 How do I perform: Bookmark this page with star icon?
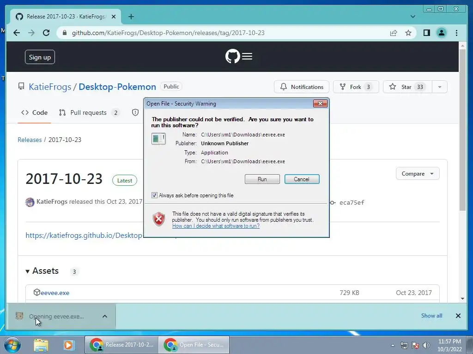408,33
